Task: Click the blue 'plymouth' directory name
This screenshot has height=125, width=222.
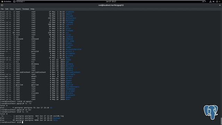Action: point(70,12)
